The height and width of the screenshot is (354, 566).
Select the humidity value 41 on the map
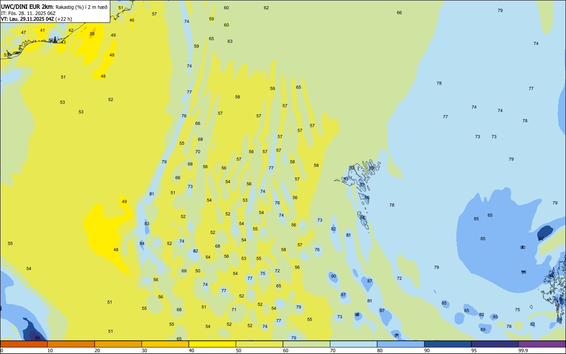click(42, 30)
